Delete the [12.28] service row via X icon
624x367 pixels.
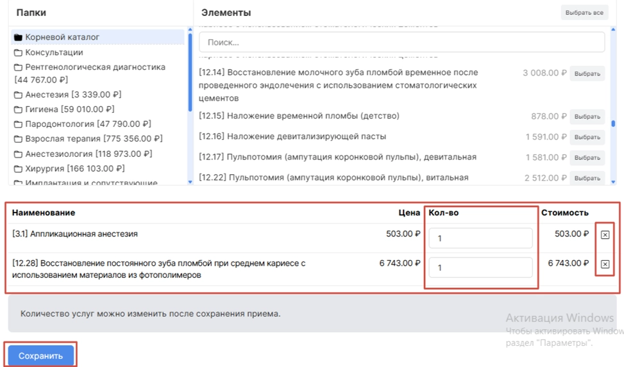pos(605,264)
